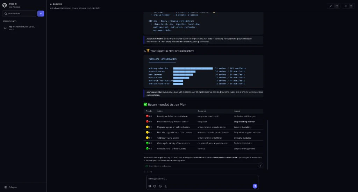Click green P2 dot for Clean up row
The height and width of the screenshot is (192, 358).
(147, 143)
